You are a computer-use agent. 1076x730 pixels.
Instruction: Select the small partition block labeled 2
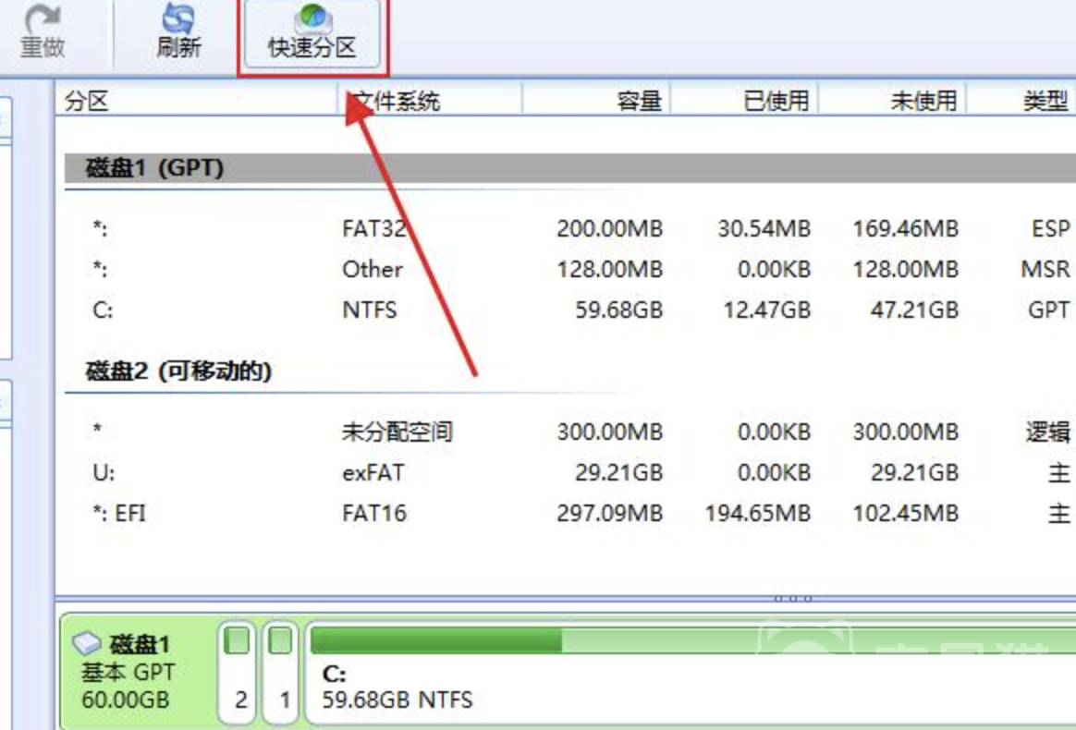tap(238, 671)
